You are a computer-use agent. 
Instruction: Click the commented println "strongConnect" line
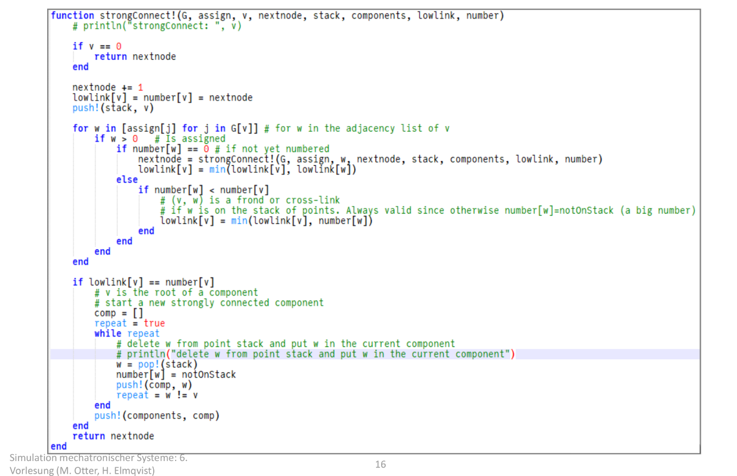coord(157,26)
